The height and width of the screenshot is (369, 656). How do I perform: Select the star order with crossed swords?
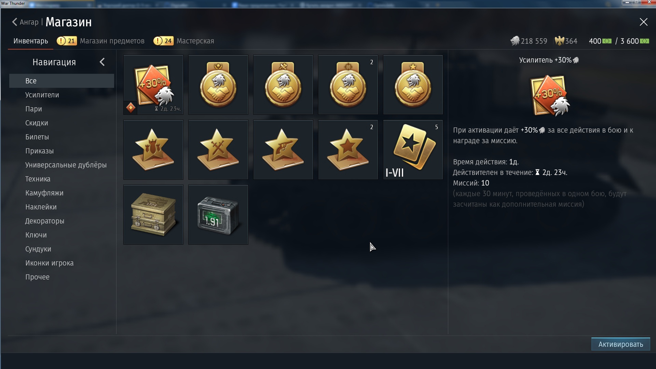coord(218,150)
